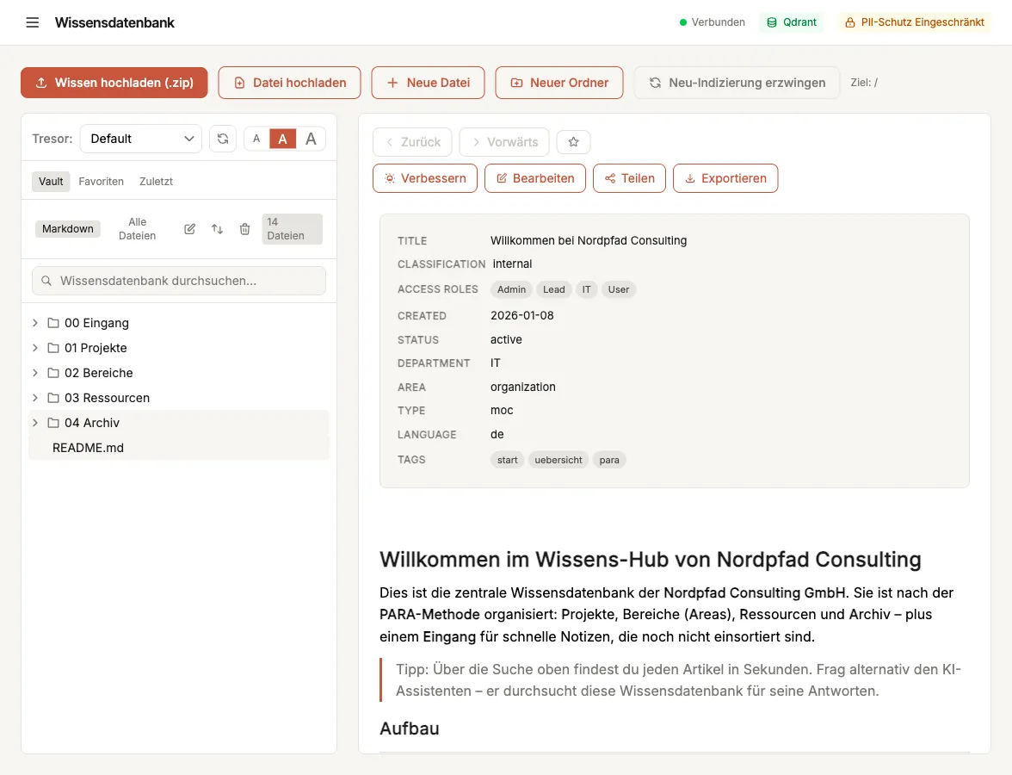The height and width of the screenshot is (775, 1012).
Task: Select the 00 Eingang folder
Action: (x=179, y=323)
